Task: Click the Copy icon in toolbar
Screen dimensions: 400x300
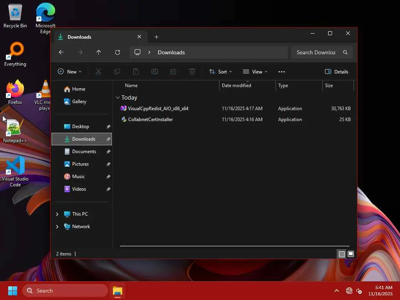Action: click(117, 72)
